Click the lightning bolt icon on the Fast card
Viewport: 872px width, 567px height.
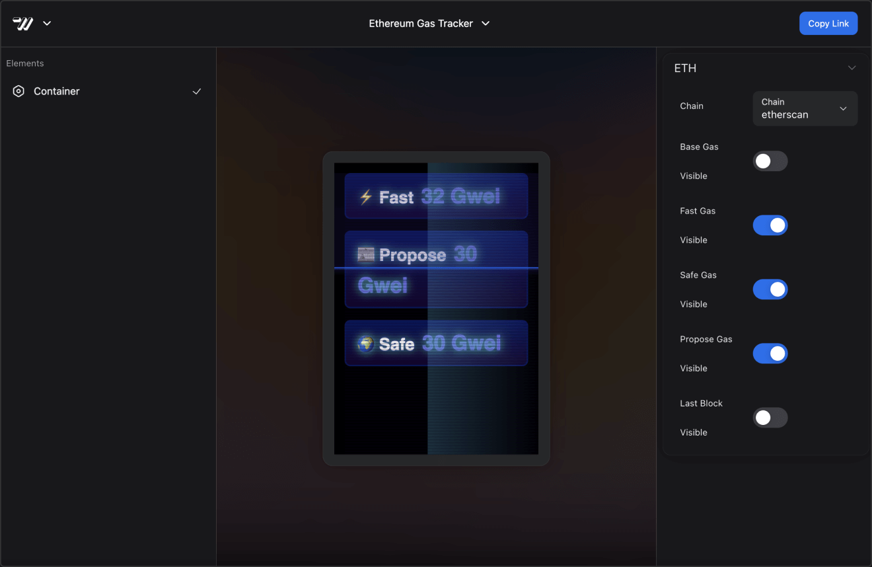click(365, 197)
